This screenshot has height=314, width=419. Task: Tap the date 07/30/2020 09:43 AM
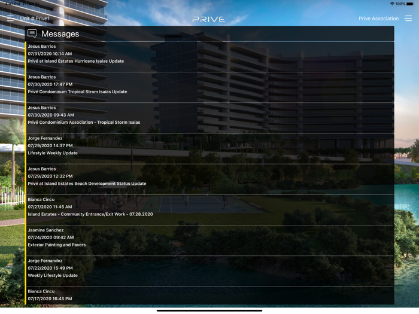point(51,115)
